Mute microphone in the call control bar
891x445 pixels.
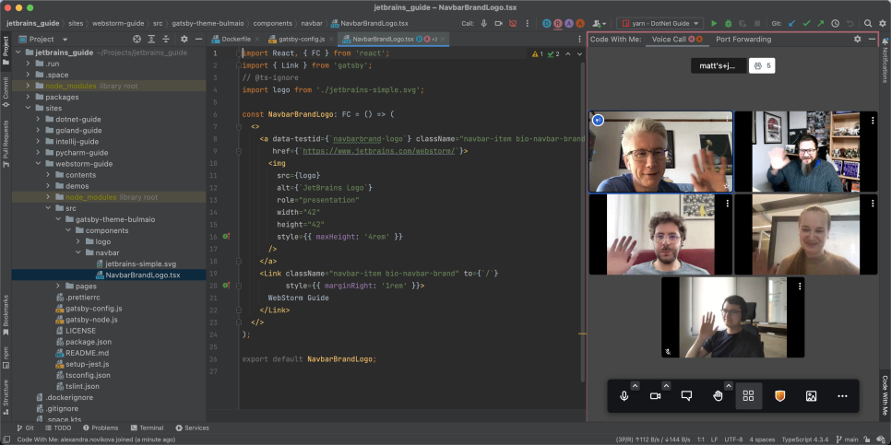click(x=624, y=396)
